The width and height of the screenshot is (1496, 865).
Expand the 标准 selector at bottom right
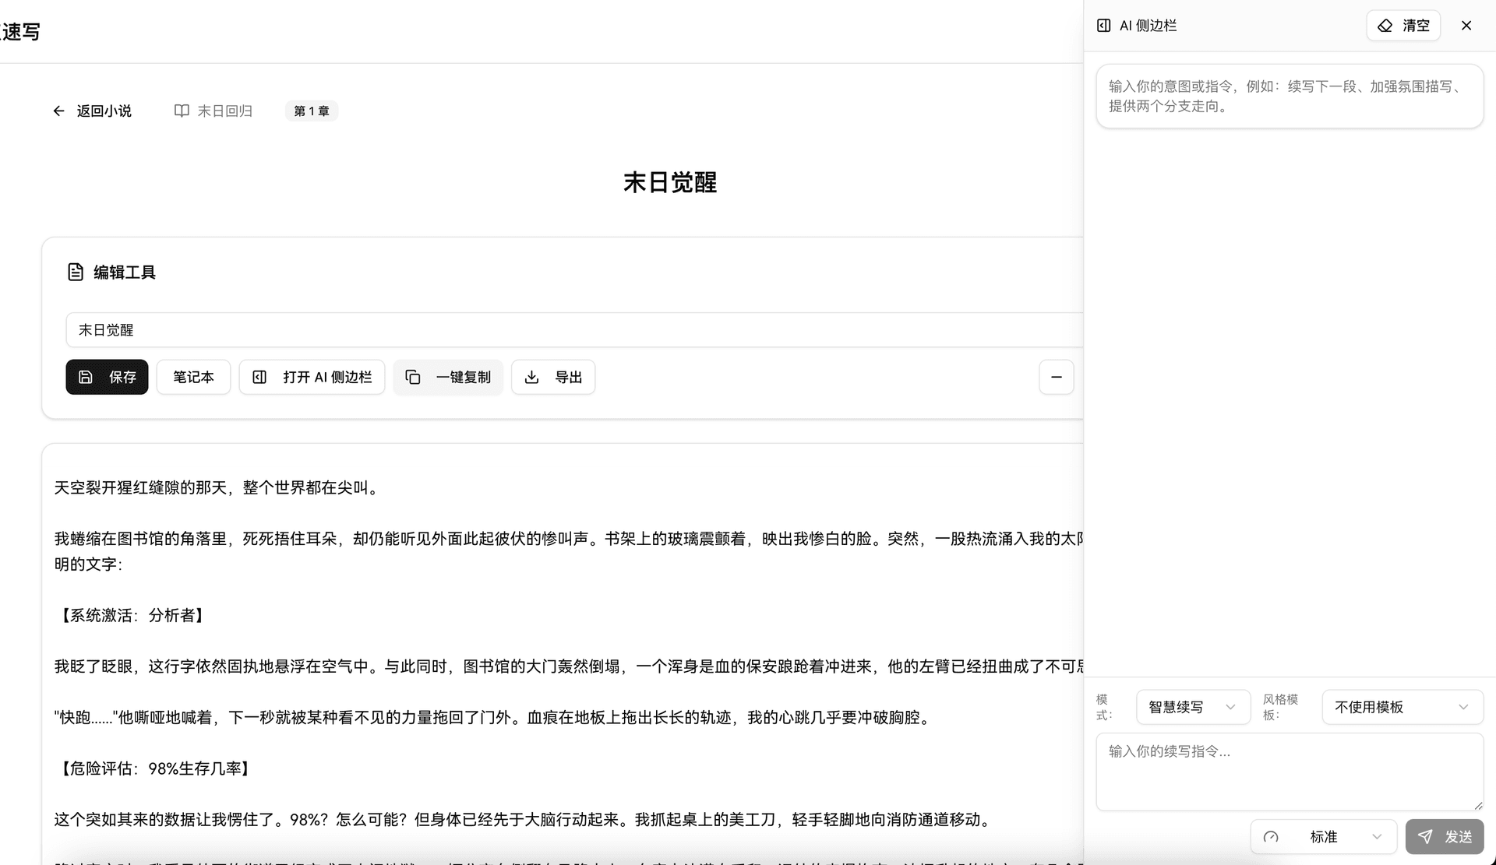point(1322,836)
